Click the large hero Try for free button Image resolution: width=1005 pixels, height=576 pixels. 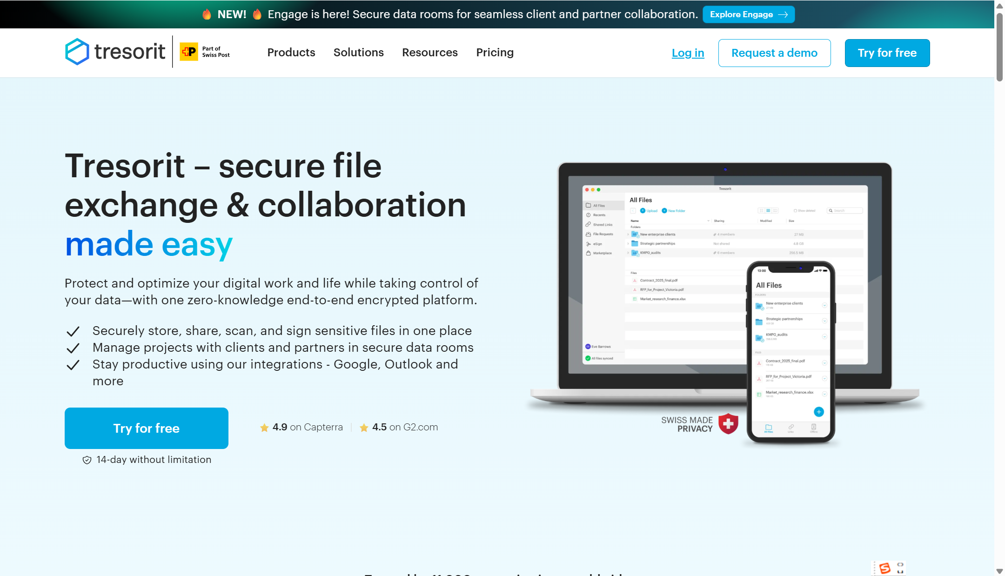point(146,428)
